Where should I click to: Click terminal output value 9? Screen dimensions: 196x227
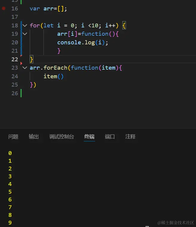(x=10, y=223)
